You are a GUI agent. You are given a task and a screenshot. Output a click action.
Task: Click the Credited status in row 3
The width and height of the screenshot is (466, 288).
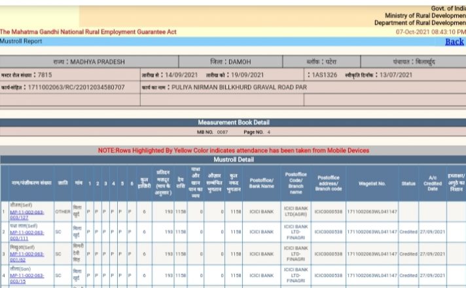[408, 254]
